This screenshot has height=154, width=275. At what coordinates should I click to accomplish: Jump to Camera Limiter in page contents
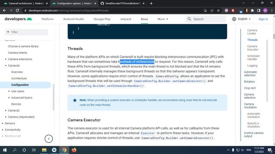point(252,32)
